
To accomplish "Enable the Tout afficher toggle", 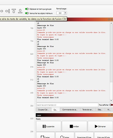I will click(111, 105).
